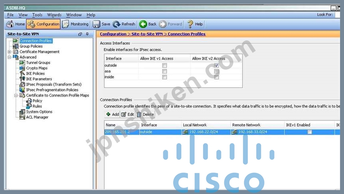
Task: Click the Forward arrow button
Action: (x=170, y=24)
